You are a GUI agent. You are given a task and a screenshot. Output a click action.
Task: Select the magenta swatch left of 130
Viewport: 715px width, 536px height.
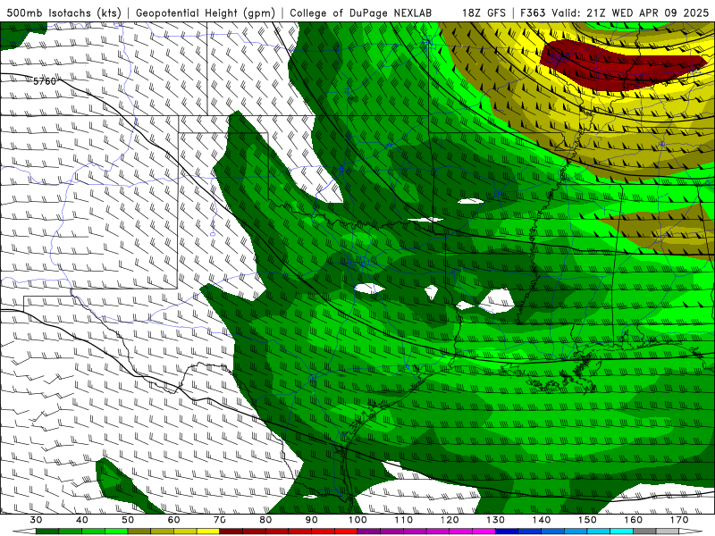click(484, 532)
